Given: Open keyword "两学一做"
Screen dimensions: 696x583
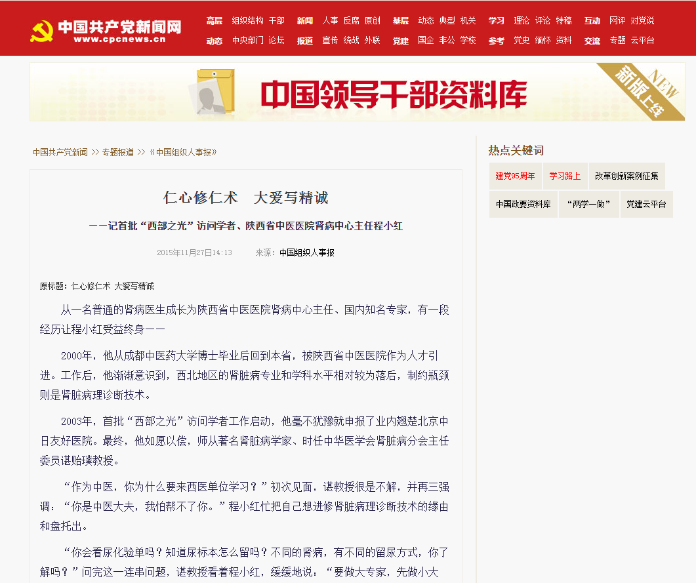Looking at the screenshot, I should click(588, 204).
